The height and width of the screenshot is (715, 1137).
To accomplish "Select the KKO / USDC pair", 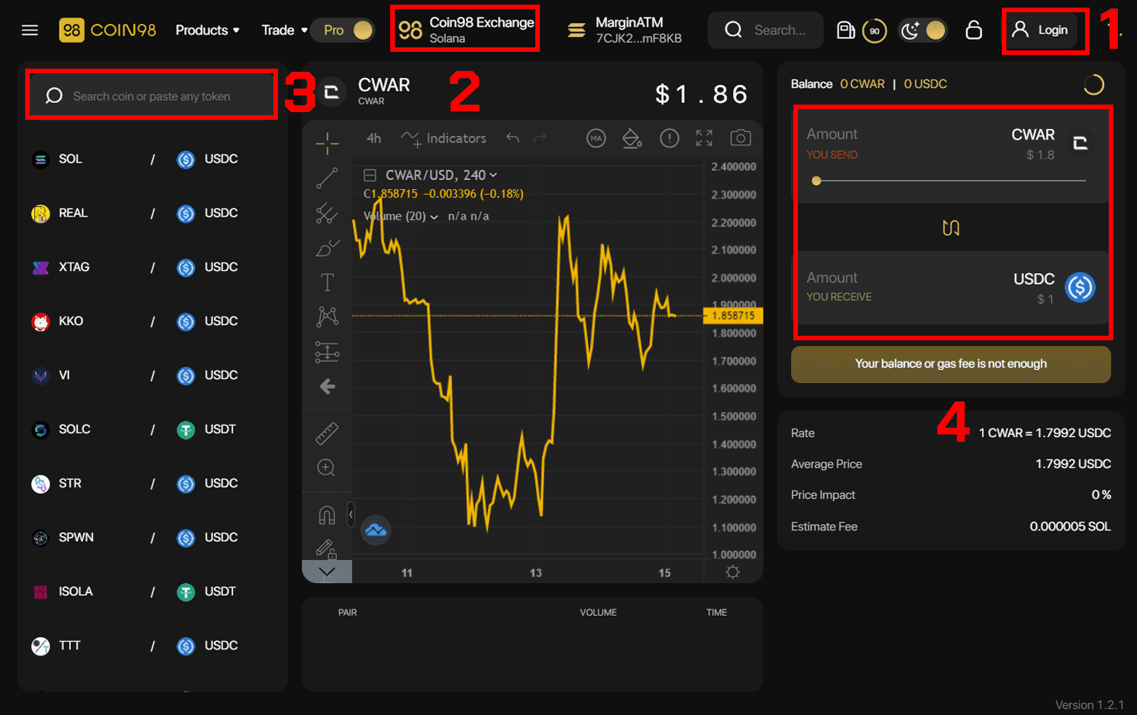I will pyautogui.click(x=152, y=321).
